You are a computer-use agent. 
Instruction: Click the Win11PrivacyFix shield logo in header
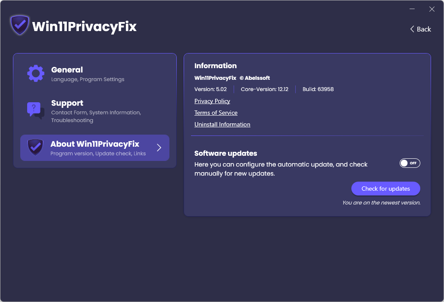pyautogui.click(x=19, y=25)
